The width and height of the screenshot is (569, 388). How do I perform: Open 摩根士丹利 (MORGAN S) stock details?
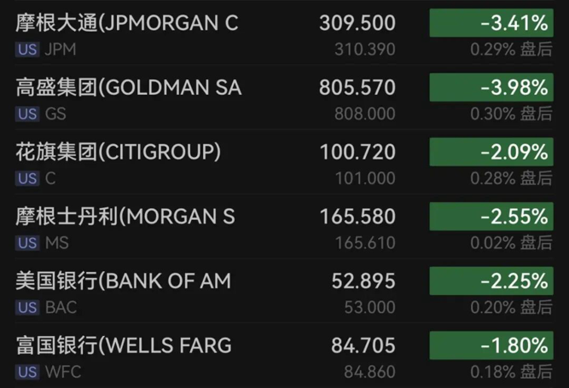(125, 217)
